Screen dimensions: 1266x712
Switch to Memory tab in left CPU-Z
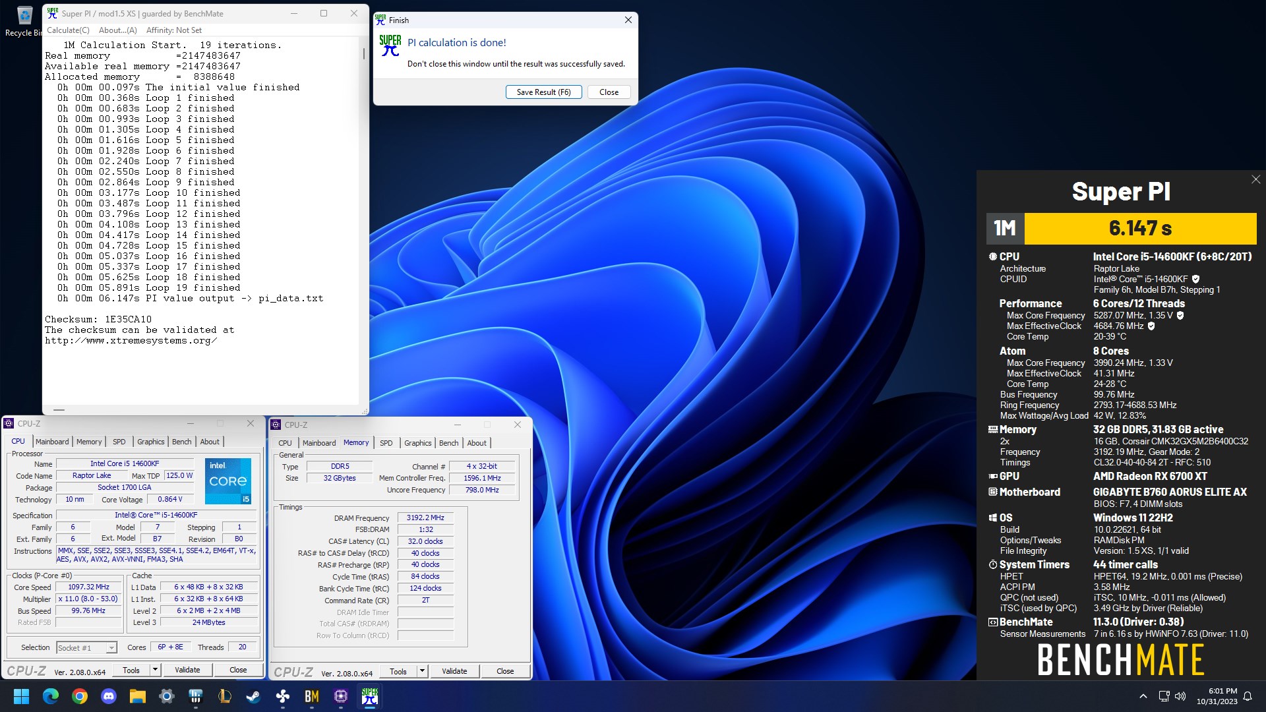point(89,442)
